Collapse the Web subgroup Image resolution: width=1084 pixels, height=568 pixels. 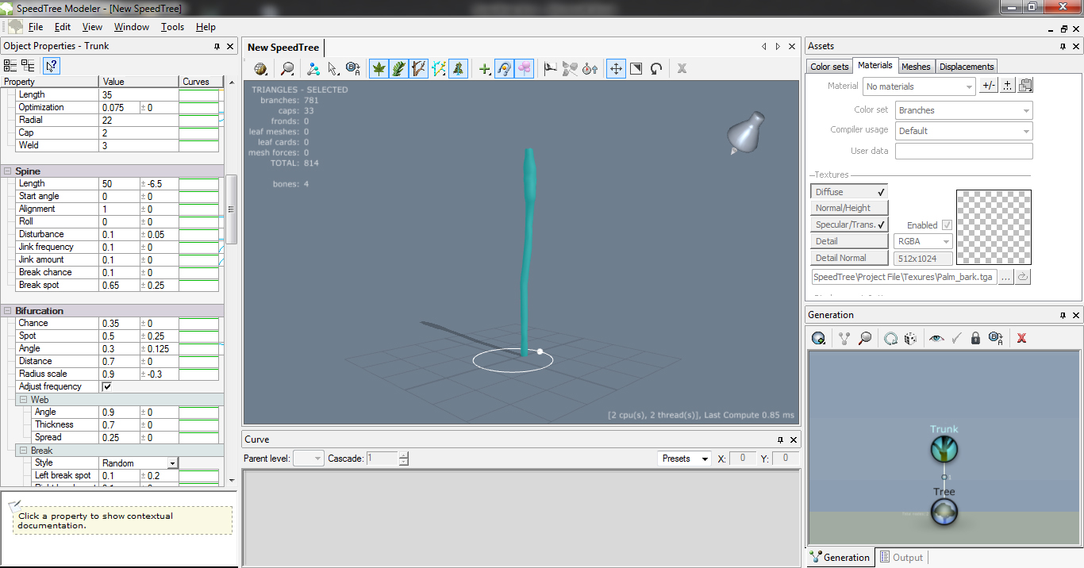23,400
